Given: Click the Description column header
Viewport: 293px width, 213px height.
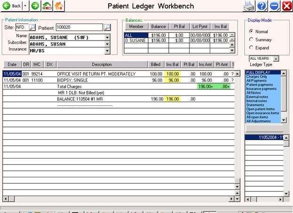Looking at the screenshot, I should pyautogui.click(x=102, y=64).
